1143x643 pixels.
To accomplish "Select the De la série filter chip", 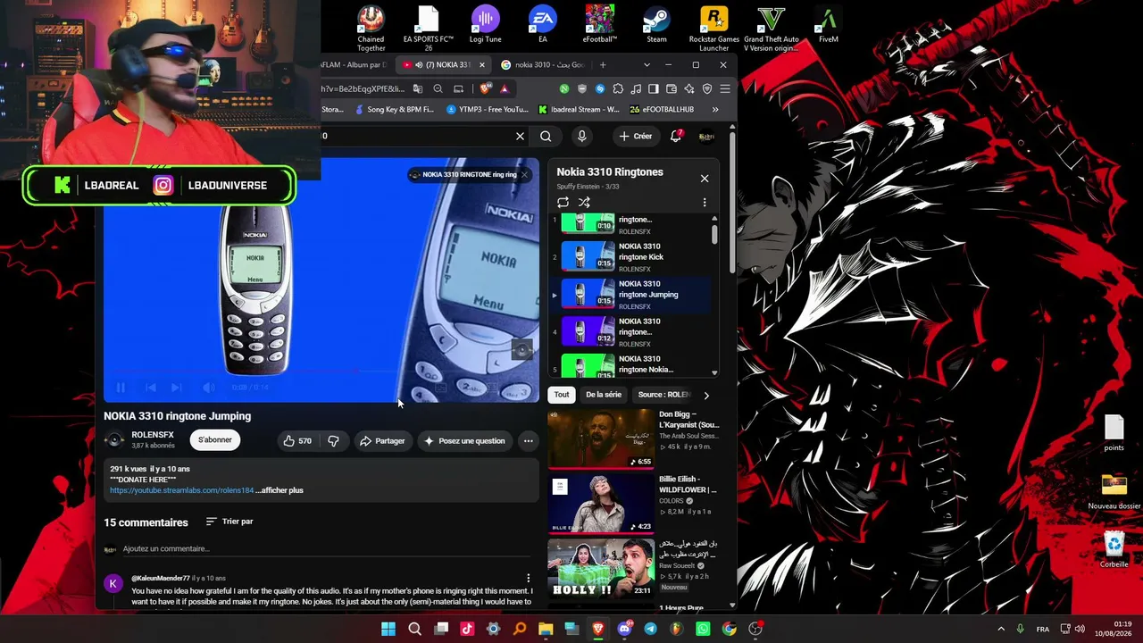I will [604, 395].
